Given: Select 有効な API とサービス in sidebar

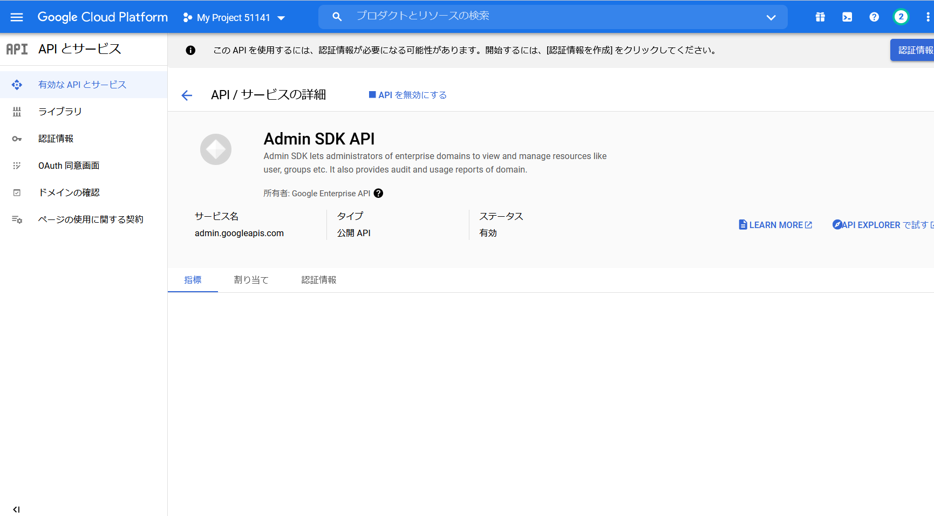Looking at the screenshot, I should click(x=84, y=85).
